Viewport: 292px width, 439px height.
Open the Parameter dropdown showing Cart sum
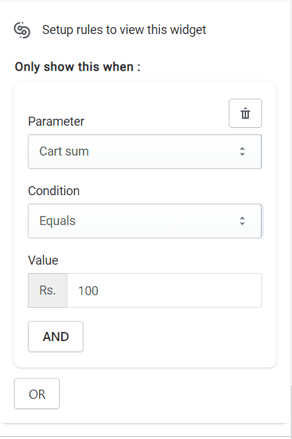tap(145, 151)
